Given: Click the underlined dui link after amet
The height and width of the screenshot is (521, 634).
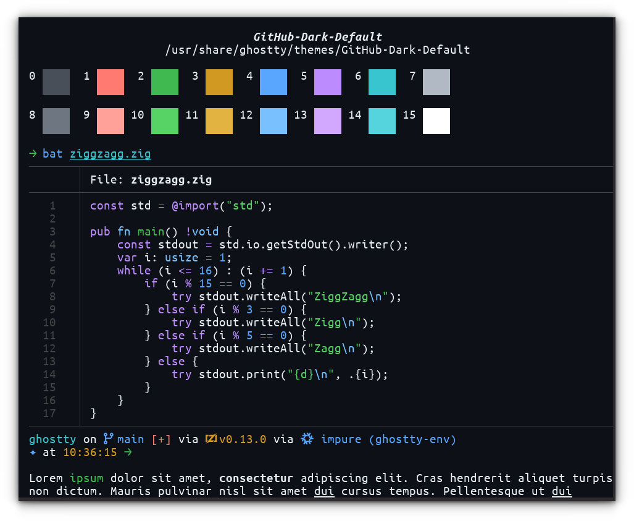Looking at the screenshot, I should pos(324,491).
